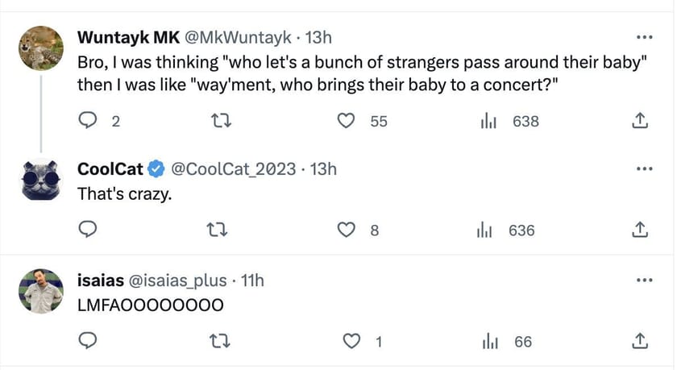Retweet Wuntayk MK's baby concert tweet
This screenshot has height=370, width=677.
218,121
